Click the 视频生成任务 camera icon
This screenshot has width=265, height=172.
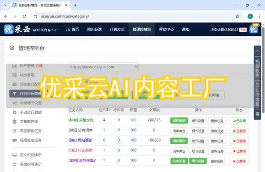[x=14, y=140]
